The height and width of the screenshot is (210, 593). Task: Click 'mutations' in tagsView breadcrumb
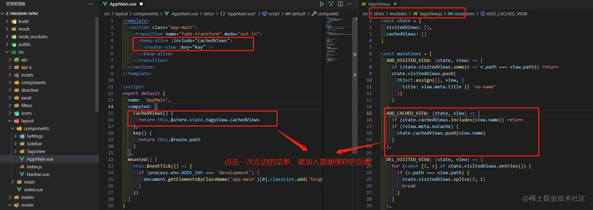[464, 14]
